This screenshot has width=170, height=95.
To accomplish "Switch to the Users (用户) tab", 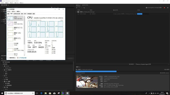I will (25, 14).
